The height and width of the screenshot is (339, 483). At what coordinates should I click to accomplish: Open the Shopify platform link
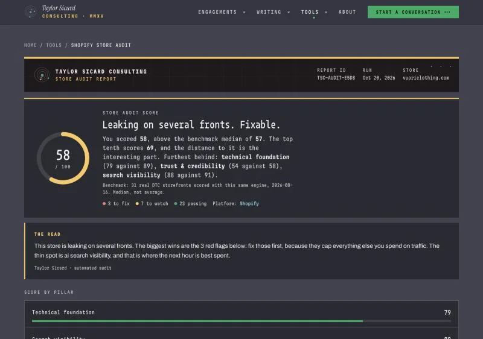point(249,204)
